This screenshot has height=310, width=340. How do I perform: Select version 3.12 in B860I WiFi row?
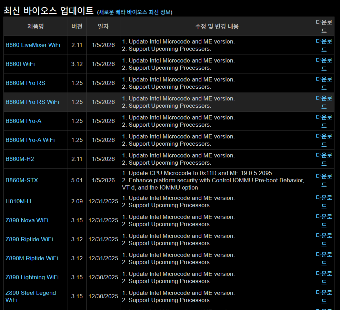coord(77,64)
